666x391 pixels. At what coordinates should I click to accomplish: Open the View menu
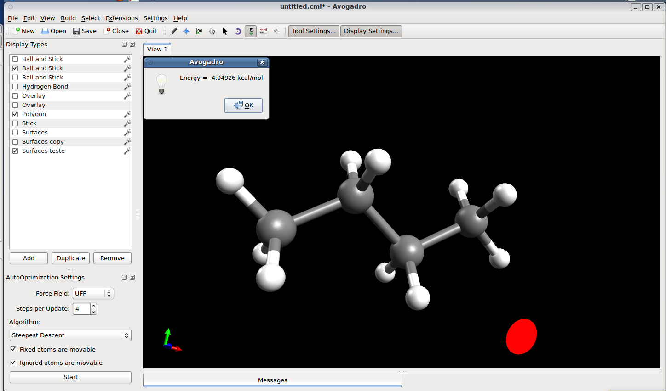click(x=47, y=18)
